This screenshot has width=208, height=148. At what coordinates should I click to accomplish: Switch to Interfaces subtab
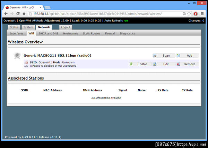point(17,33)
